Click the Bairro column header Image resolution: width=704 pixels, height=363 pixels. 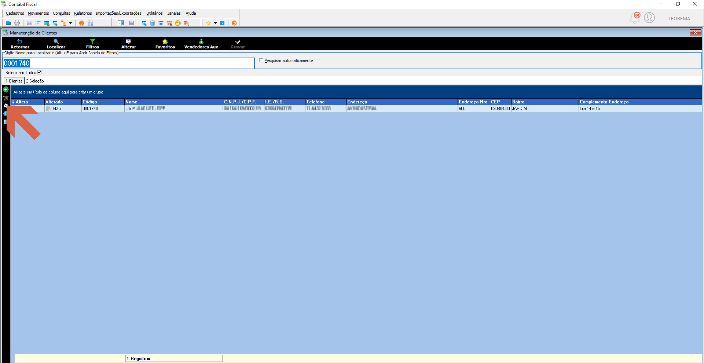[x=545, y=102]
